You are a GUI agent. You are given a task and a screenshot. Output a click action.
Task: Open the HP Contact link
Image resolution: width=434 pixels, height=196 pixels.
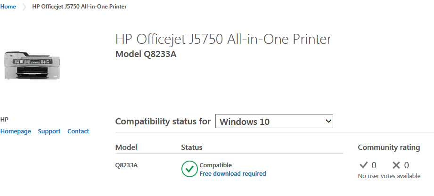78,131
